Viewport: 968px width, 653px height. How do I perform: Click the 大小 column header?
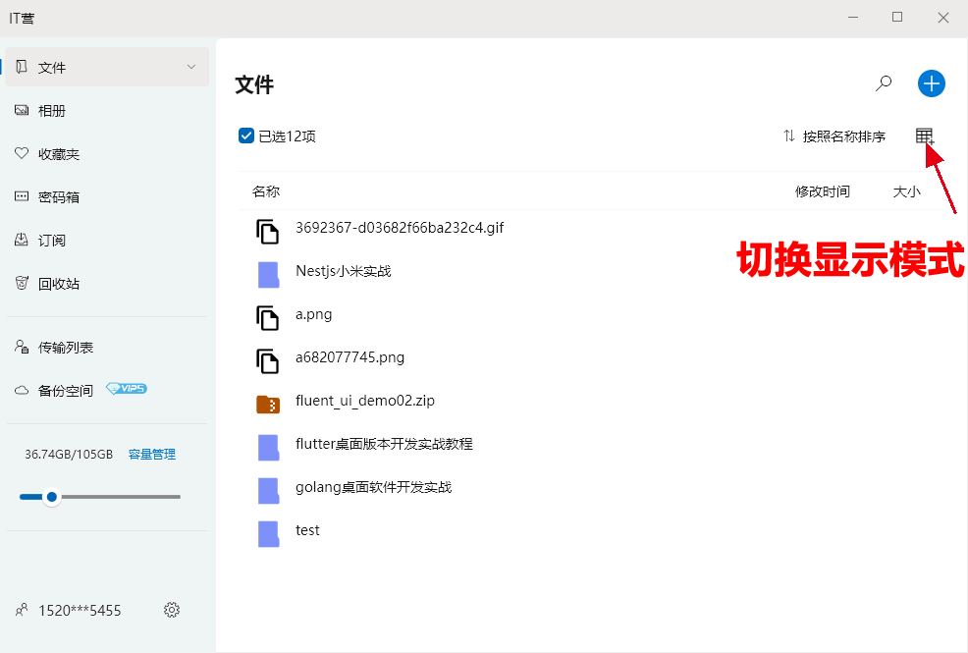[906, 191]
